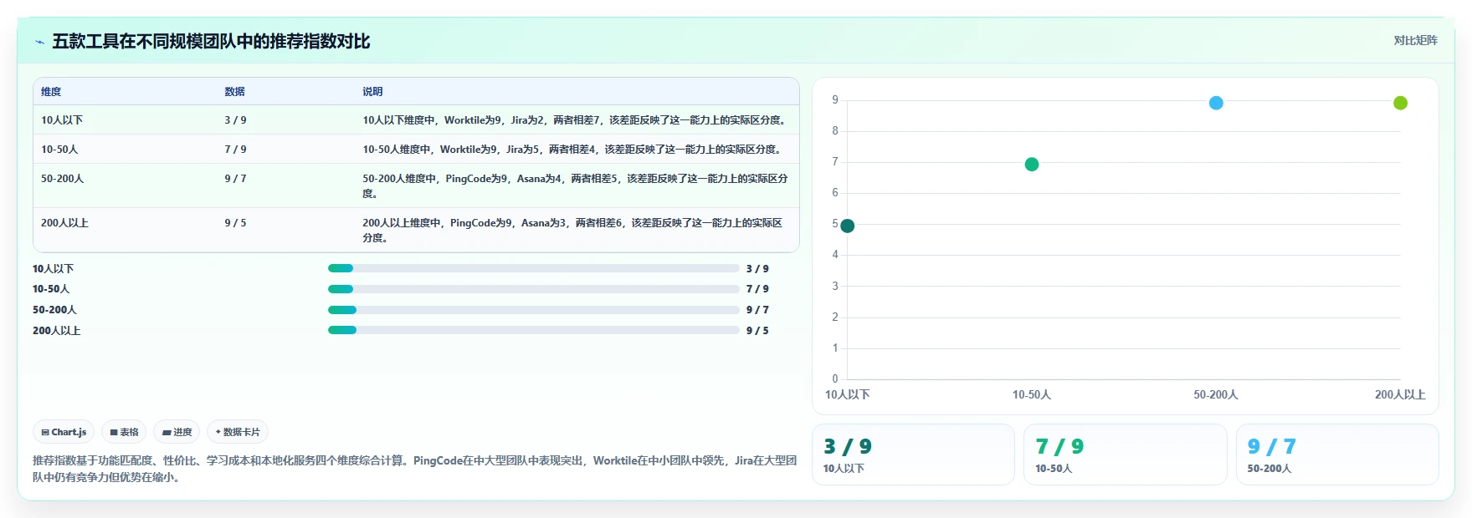Click the blue chart point for 50-200人

click(x=1216, y=103)
